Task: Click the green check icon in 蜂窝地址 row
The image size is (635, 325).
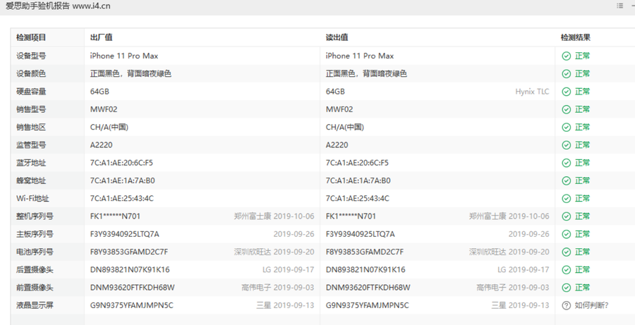Action: [x=566, y=180]
